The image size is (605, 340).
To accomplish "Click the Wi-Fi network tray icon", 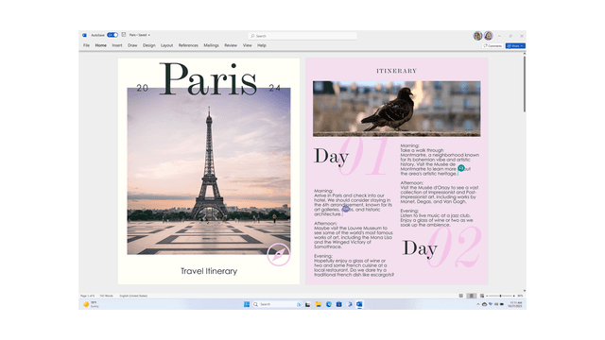I will 491,304.
